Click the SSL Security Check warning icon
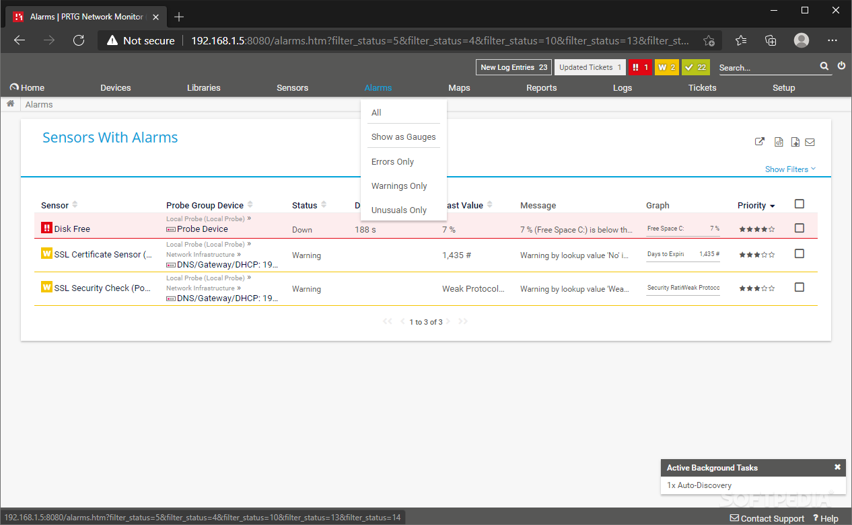Screen dimensions: 852x525 pos(46,287)
